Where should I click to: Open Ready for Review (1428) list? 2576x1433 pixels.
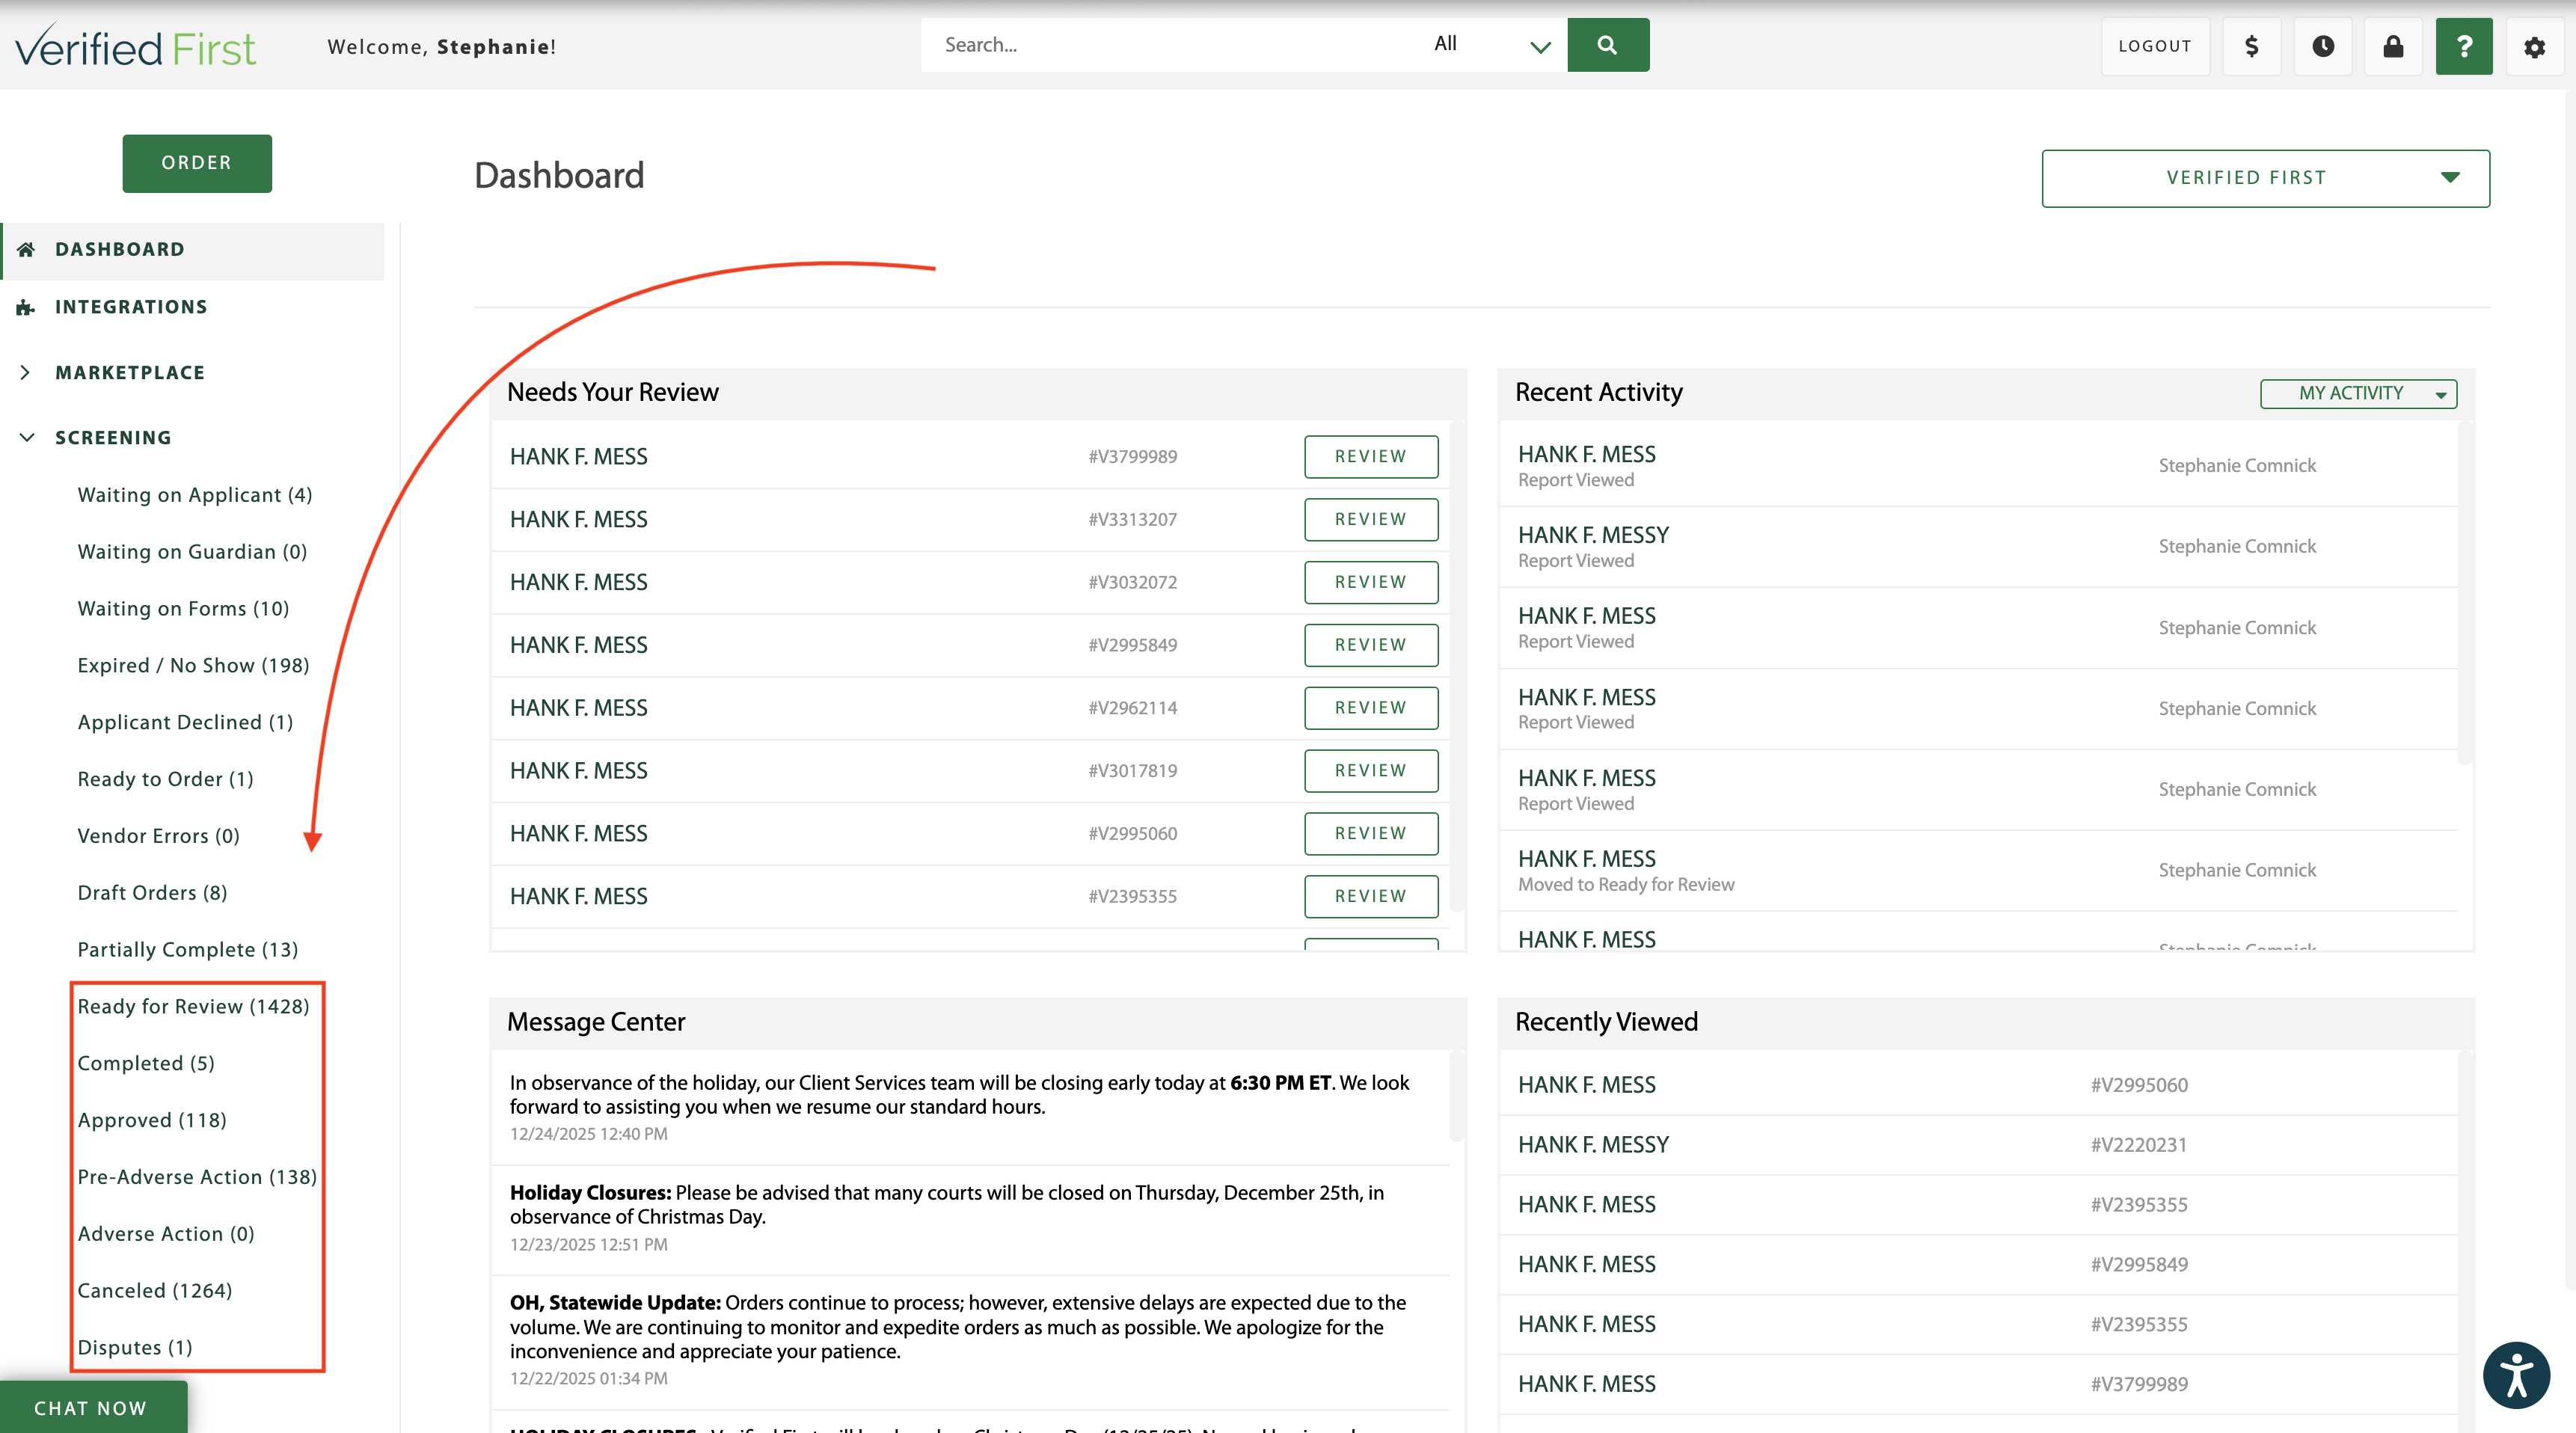pyautogui.click(x=193, y=1006)
